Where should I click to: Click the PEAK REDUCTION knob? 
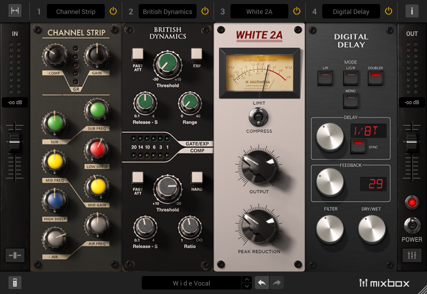259,227
